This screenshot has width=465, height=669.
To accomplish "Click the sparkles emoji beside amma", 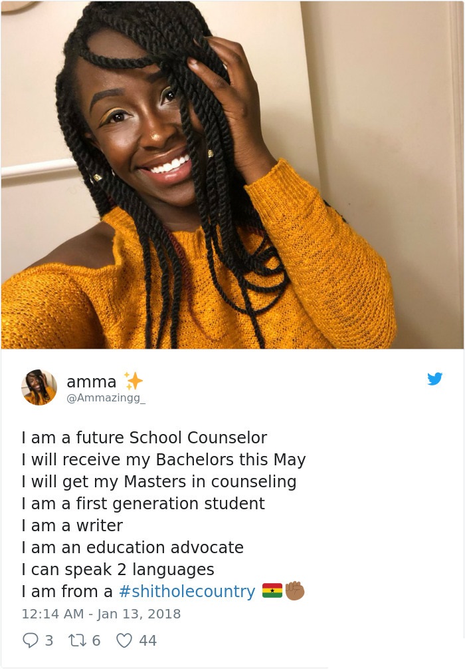I will 134,381.
